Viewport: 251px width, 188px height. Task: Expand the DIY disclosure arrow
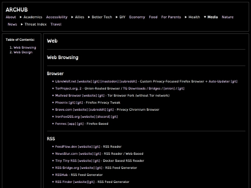[117, 17]
